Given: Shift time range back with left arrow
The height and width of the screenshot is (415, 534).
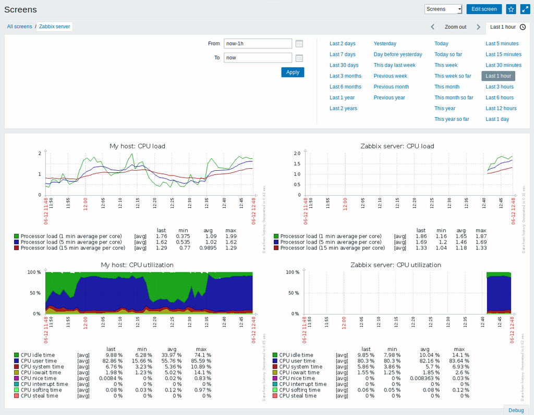Looking at the screenshot, I should click(x=432, y=27).
